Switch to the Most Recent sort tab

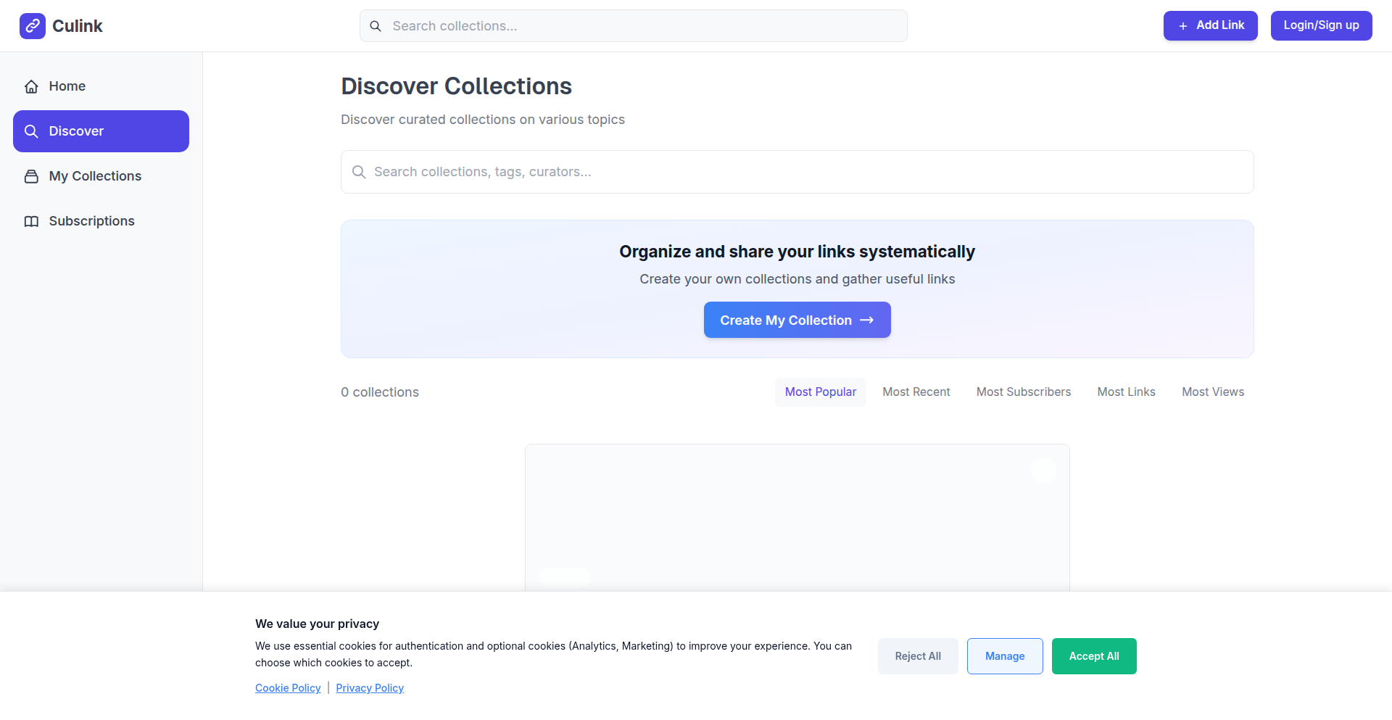916,392
